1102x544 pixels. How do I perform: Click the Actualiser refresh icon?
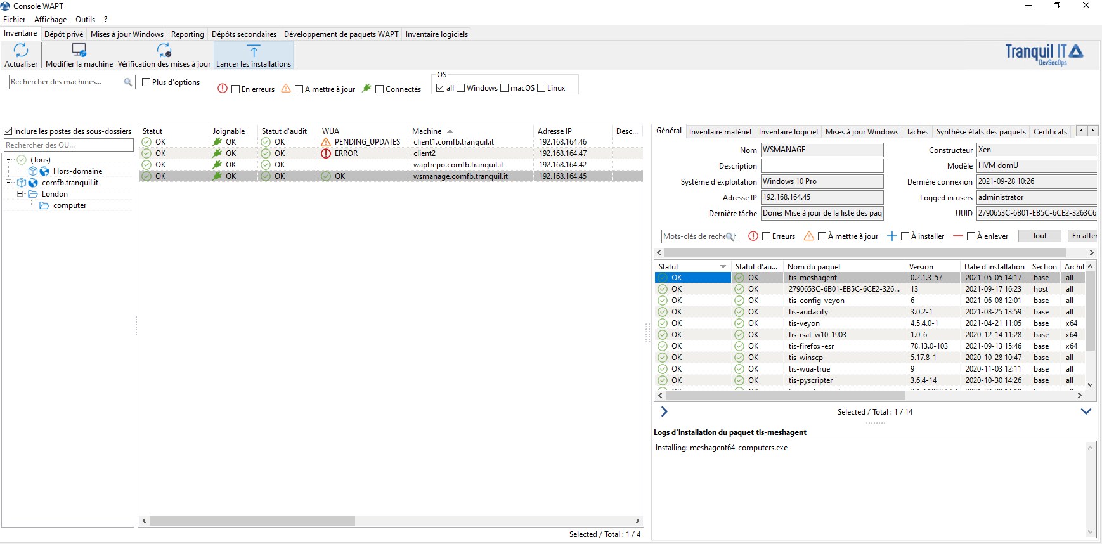pos(21,50)
